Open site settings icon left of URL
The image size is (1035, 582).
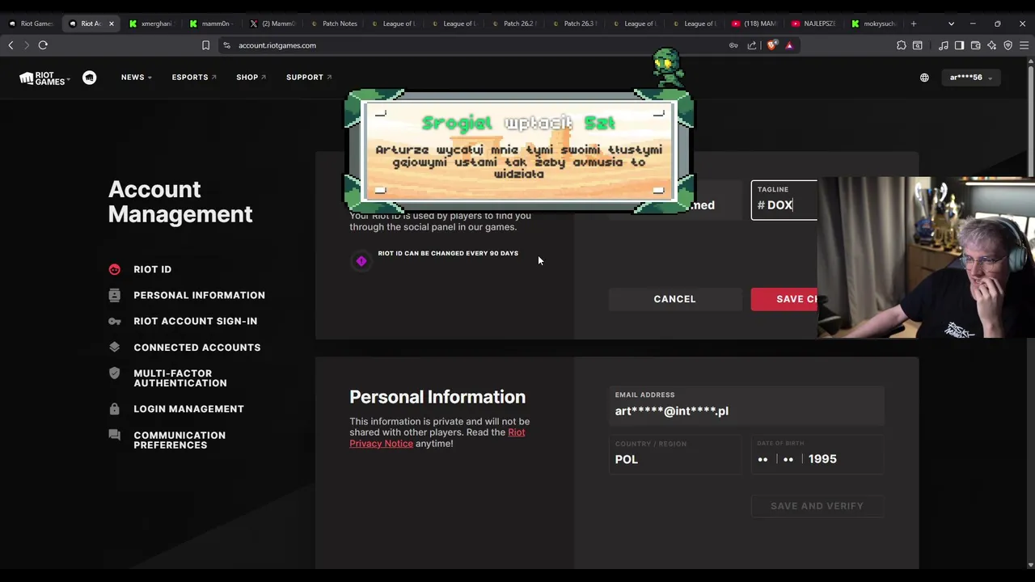[227, 45]
